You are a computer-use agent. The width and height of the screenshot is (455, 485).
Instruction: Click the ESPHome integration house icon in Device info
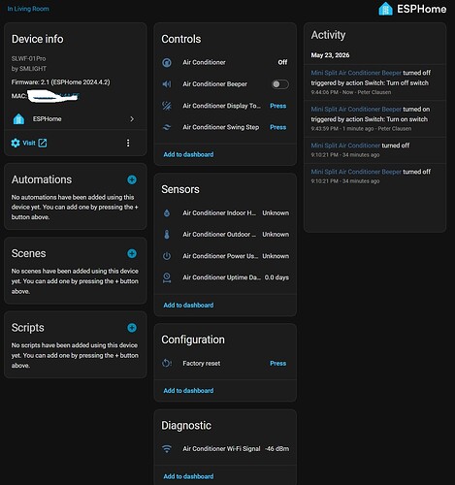(x=18, y=119)
